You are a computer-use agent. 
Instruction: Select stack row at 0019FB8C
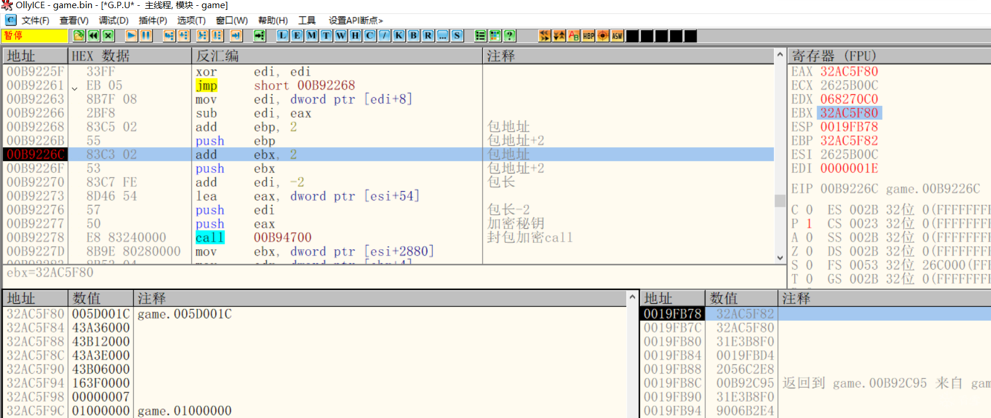[x=815, y=383]
